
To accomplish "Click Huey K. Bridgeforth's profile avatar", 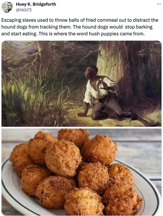I will click(7, 7).
